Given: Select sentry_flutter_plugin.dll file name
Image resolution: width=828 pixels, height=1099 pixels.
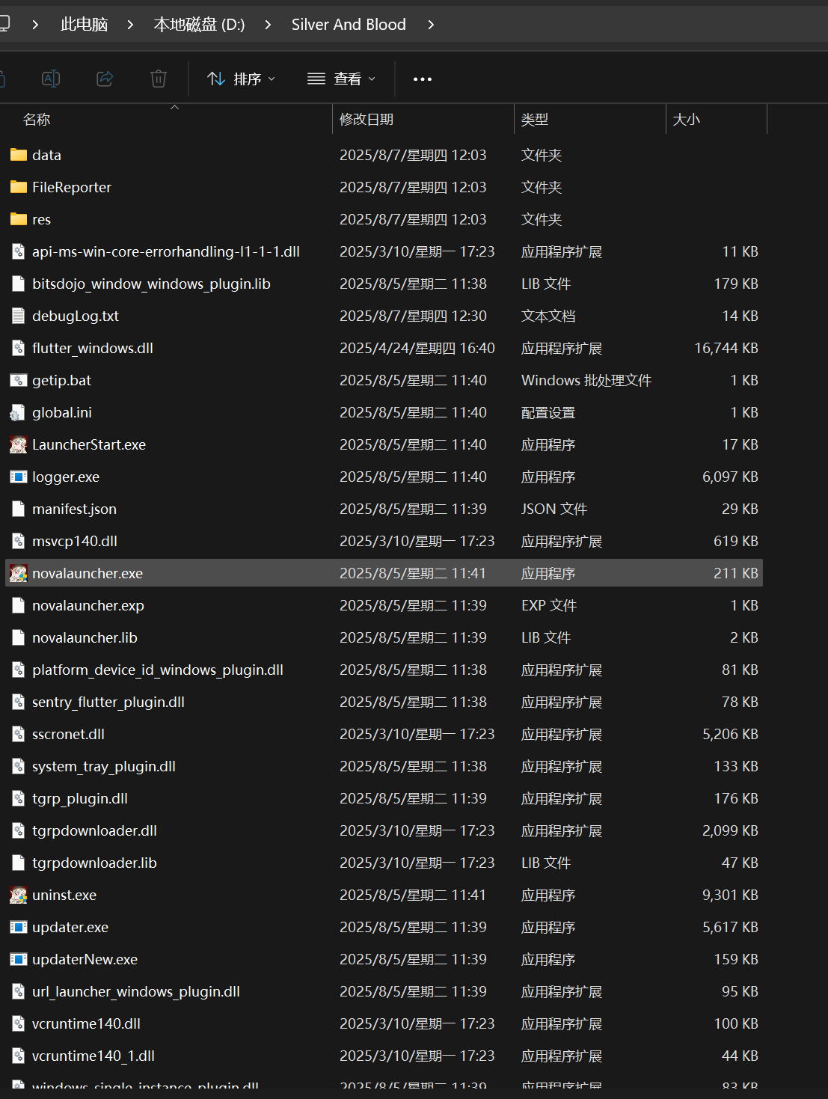Looking at the screenshot, I should tap(108, 702).
